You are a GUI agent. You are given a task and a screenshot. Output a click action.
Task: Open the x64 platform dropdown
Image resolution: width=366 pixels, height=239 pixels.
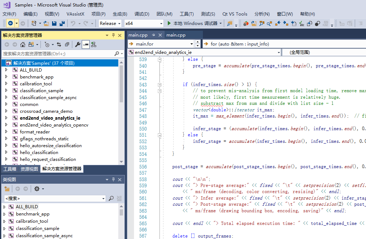(x=144, y=24)
